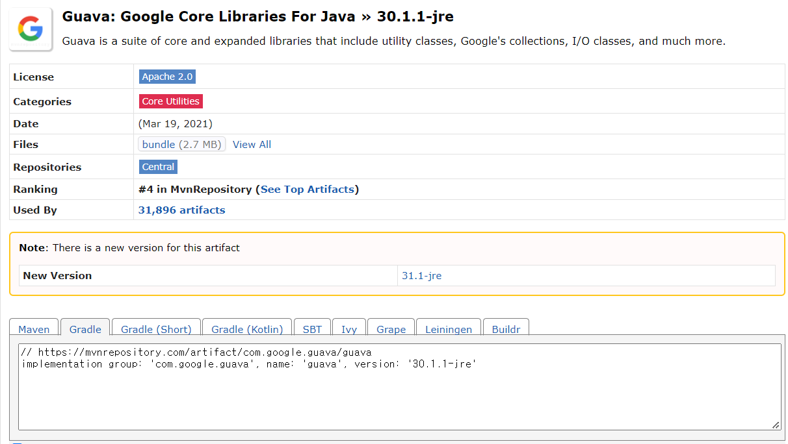
Task: Click the 'New Version' table label
Action: (x=57, y=275)
